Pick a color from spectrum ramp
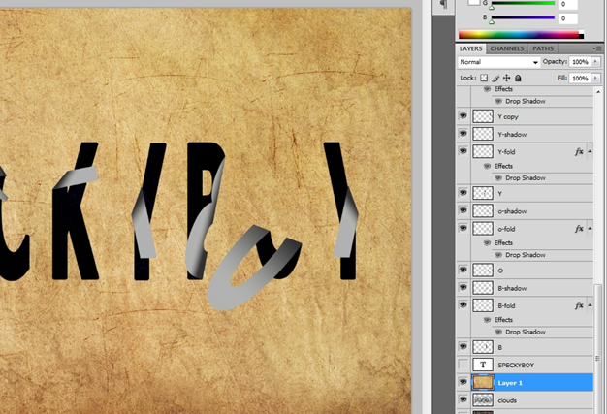 coord(521,35)
